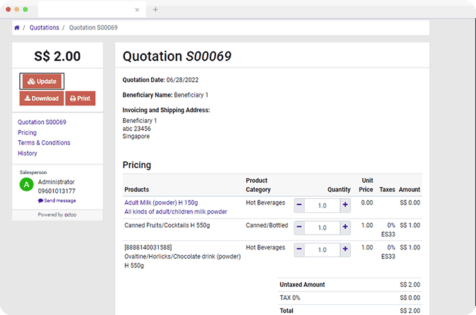This screenshot has height=315, width=476.
Task: Click the Amount column header
Action: [410, 190]
